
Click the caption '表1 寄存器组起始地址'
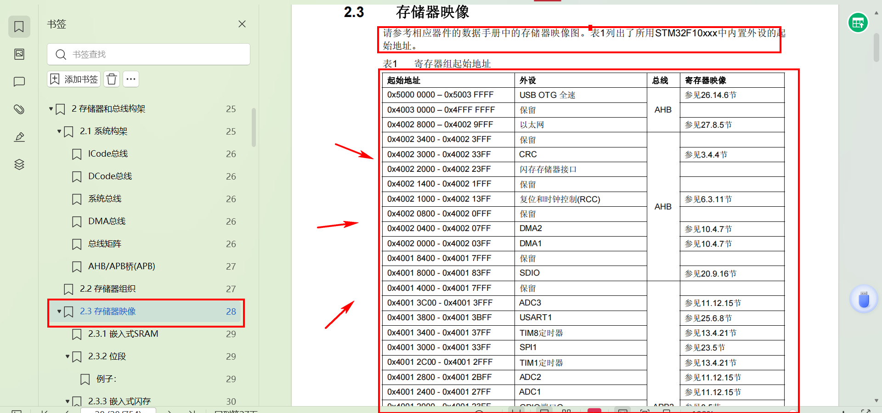tap(437, 64)
